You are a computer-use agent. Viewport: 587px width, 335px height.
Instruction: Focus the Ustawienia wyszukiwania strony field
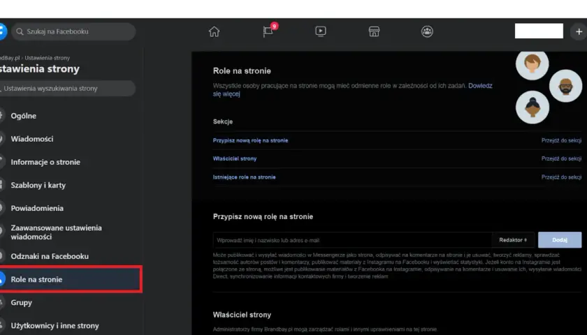click(67, 89)
